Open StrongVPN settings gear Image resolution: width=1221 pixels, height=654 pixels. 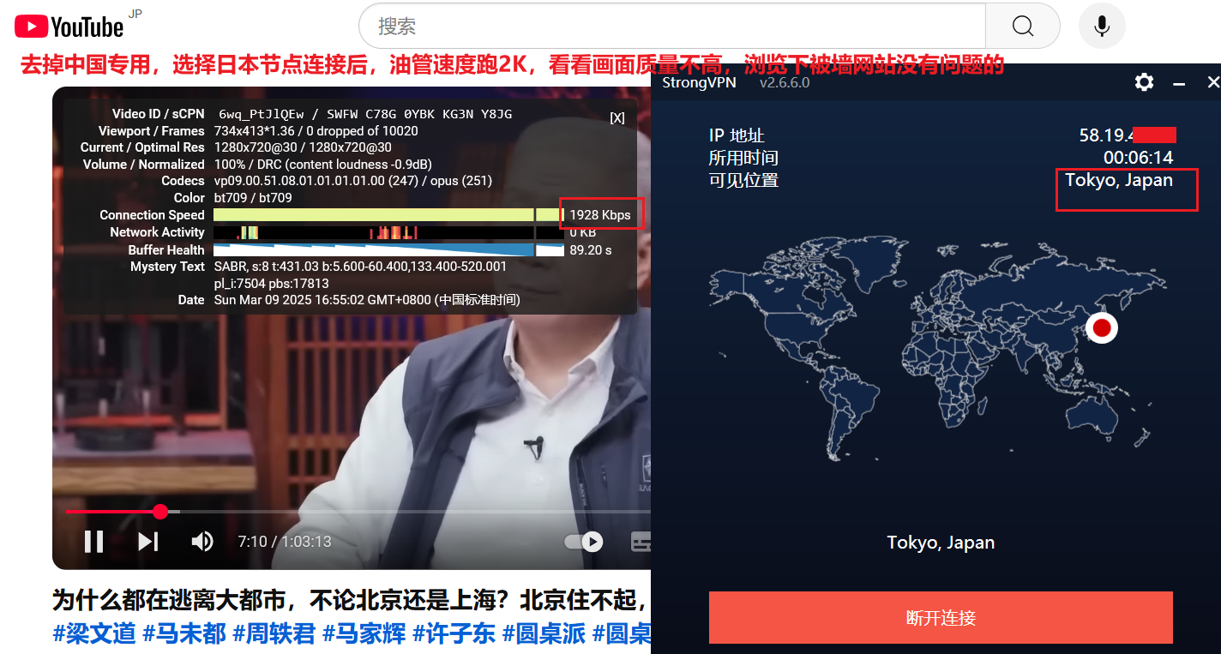point(1144,82)
